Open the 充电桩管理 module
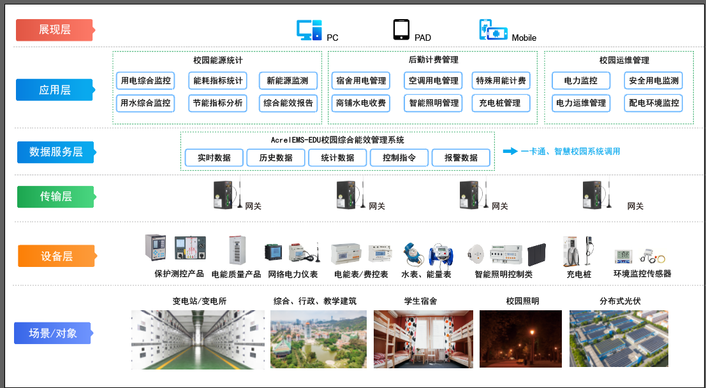This screenshot has height=388, width=706. tap(499, 103)
